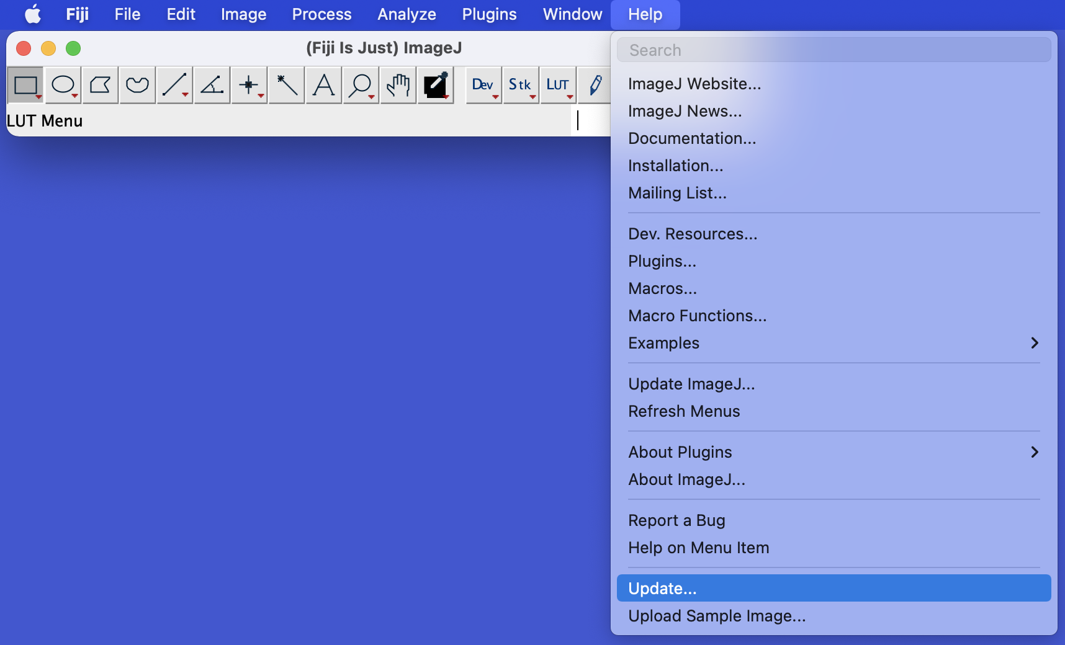The image size is (1065, 645).
Task: Select the Wand tracing tool
Action: click(286, 85)
